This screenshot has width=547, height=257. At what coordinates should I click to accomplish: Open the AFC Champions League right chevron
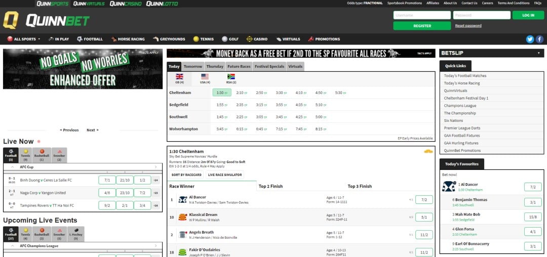(156, 246)
